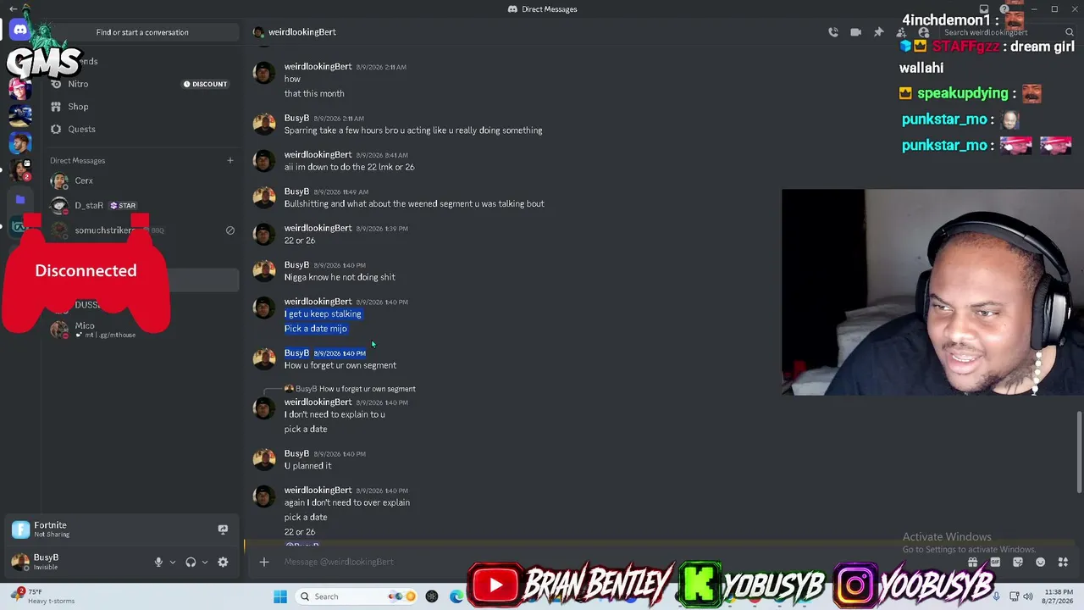Expand headphone output options chevron

click(x=205, y=562)
